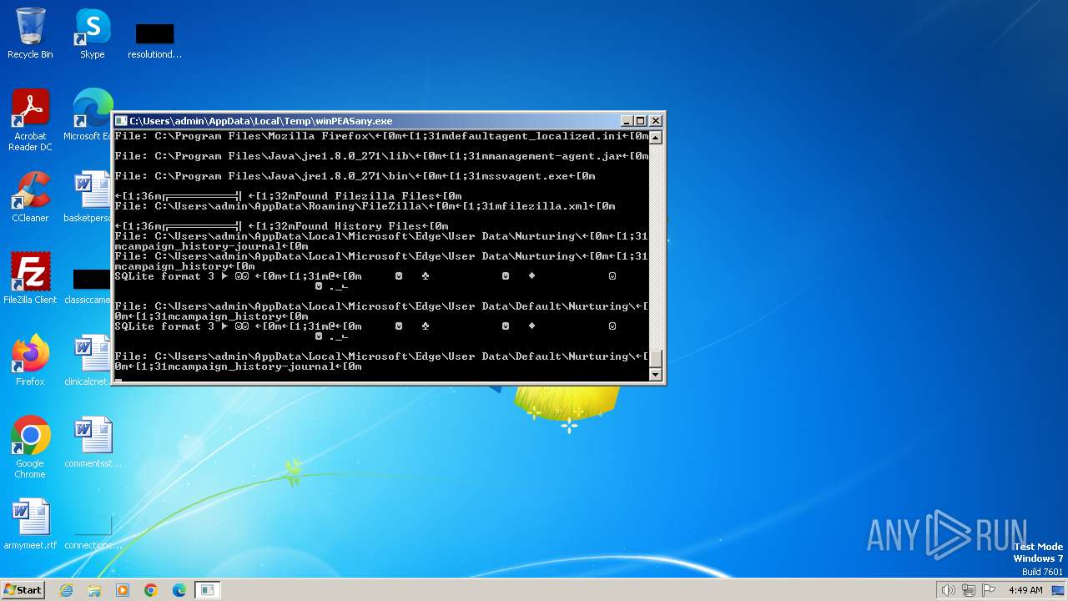The width and height of the screenshot is (1068, 601).
Task: Click the Default\Nurturing campaign_history-journal line
Action: point(381,361)
